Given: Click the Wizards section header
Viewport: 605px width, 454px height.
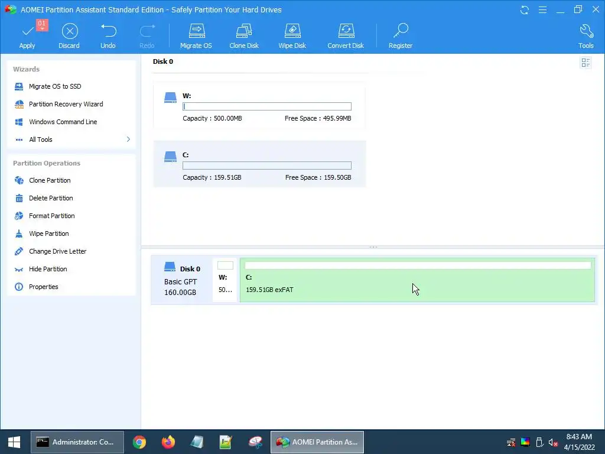Looking at the screenshot, I should [x=26, y=69].
